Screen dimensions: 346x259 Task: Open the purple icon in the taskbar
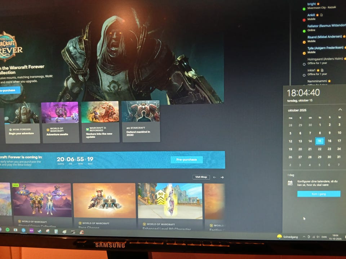coord(32,231)
